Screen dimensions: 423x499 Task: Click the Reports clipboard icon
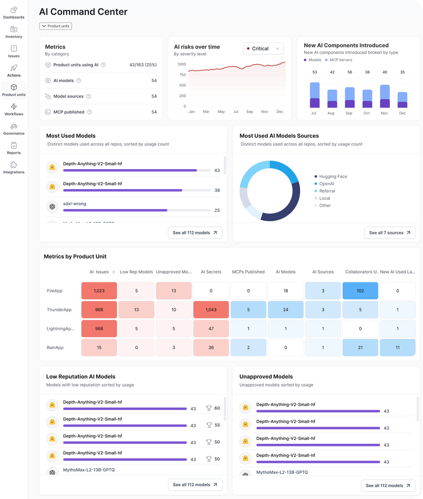click(14, 146)
